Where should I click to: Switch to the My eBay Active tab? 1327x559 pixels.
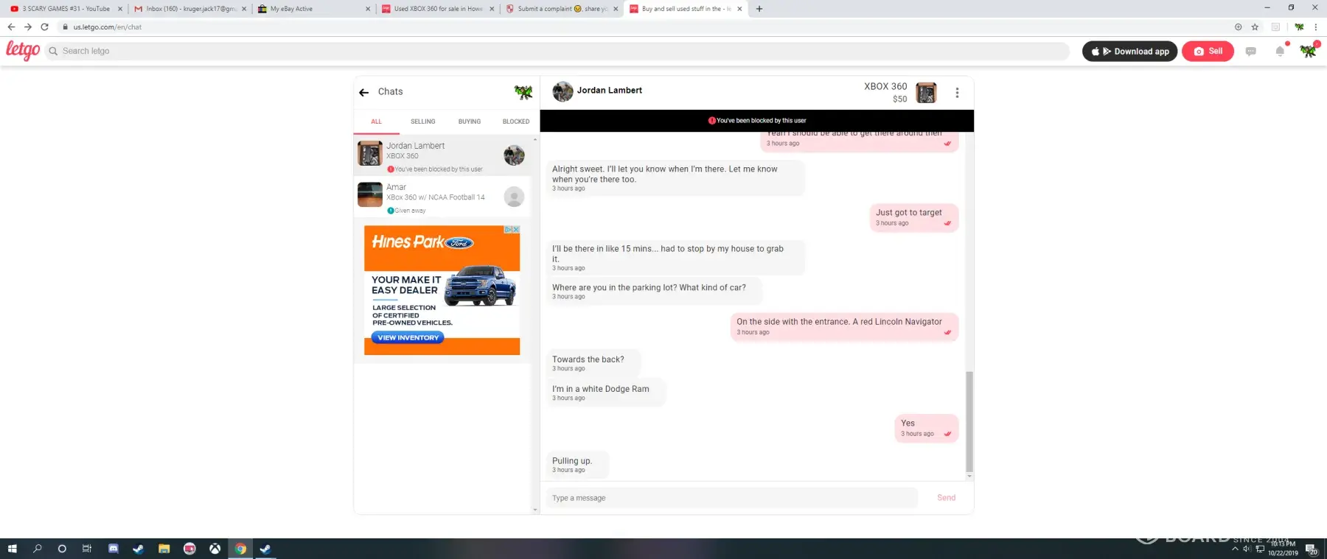[x=313, y=9]
